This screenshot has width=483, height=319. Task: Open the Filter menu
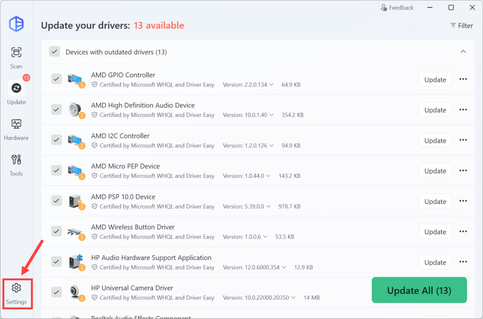coord(461,26)
